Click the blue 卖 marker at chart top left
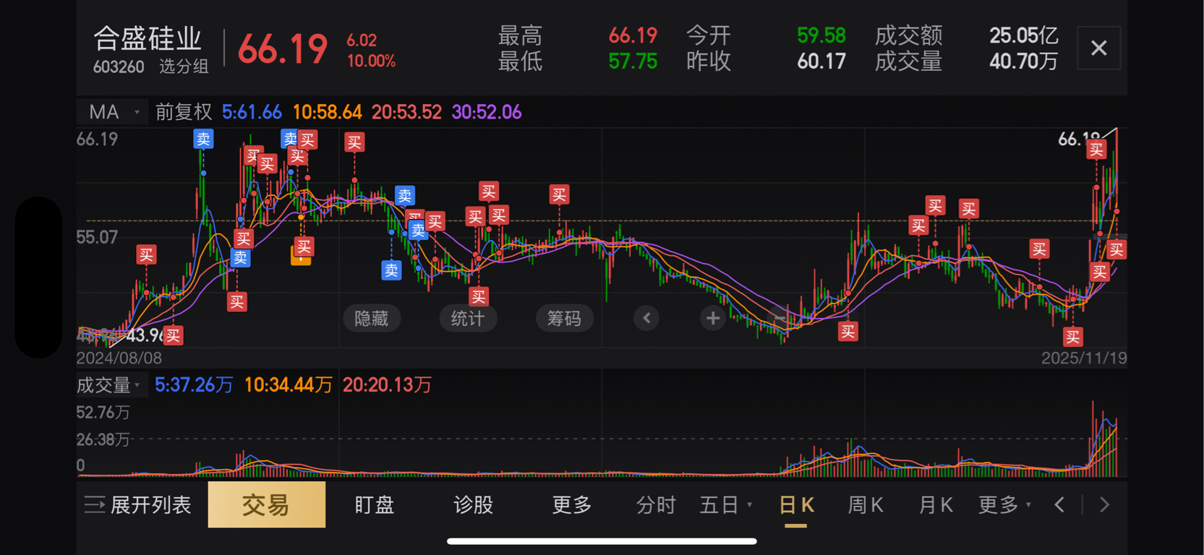Viewport: 1204px width, 555px height. pyautogui.click(x=203, y=139)
